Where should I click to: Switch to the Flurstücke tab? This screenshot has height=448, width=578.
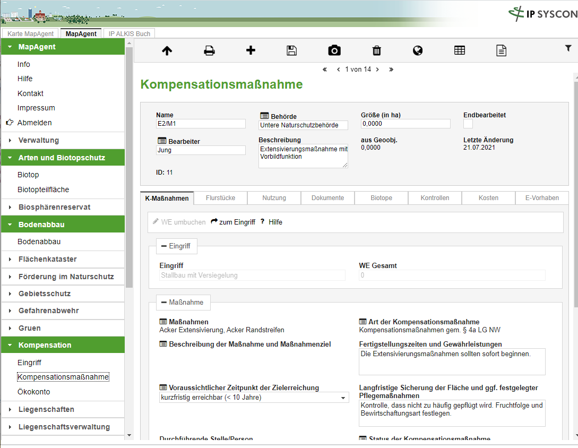click(x=220, y=198)
